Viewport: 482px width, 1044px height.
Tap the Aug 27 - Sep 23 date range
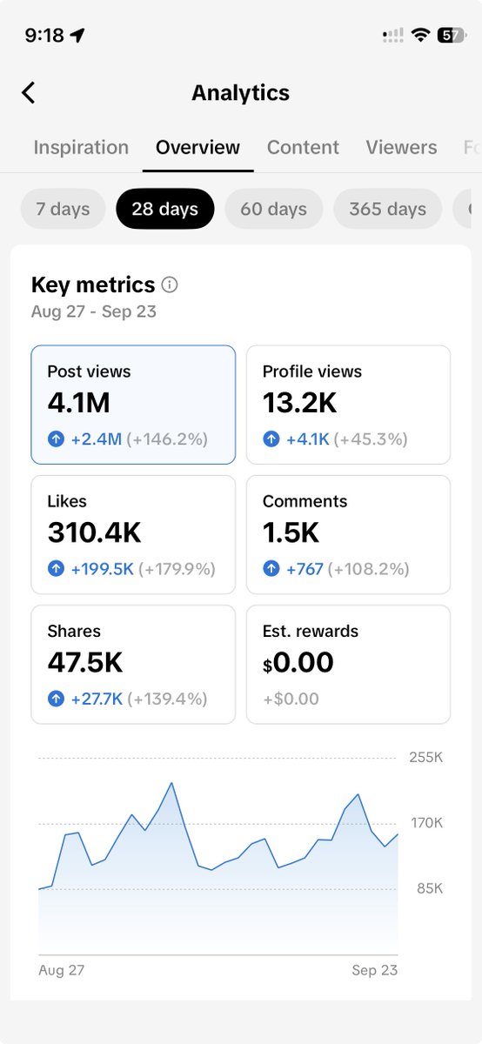point(94,311)
